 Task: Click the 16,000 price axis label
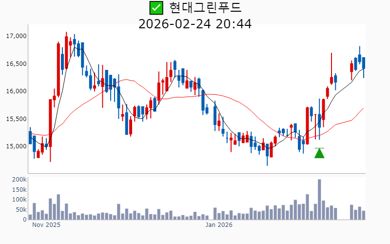click(16, 91)
